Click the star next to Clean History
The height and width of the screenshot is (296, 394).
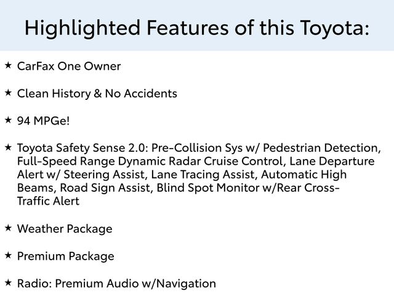tap(8, 92)
